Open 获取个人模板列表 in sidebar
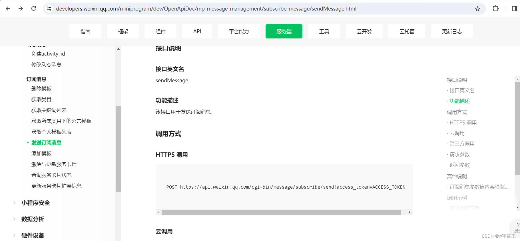Viewport: 520px width, 241px height. [51, 132]
